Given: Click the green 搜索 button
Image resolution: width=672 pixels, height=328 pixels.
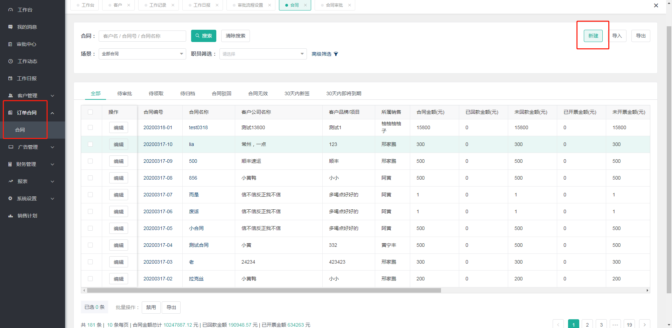Looking at the screenshot, I should tap(204, 36).
